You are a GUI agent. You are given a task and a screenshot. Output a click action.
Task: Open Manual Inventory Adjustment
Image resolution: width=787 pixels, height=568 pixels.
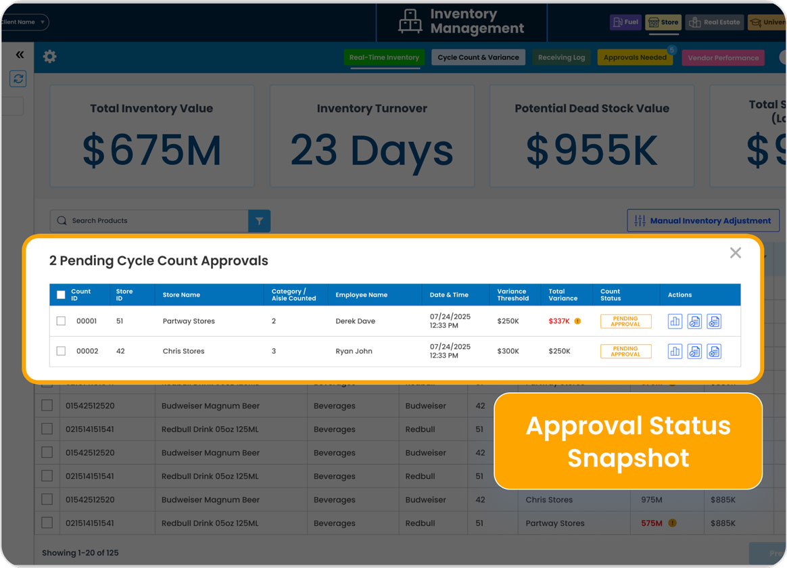(x=703, y=220)
